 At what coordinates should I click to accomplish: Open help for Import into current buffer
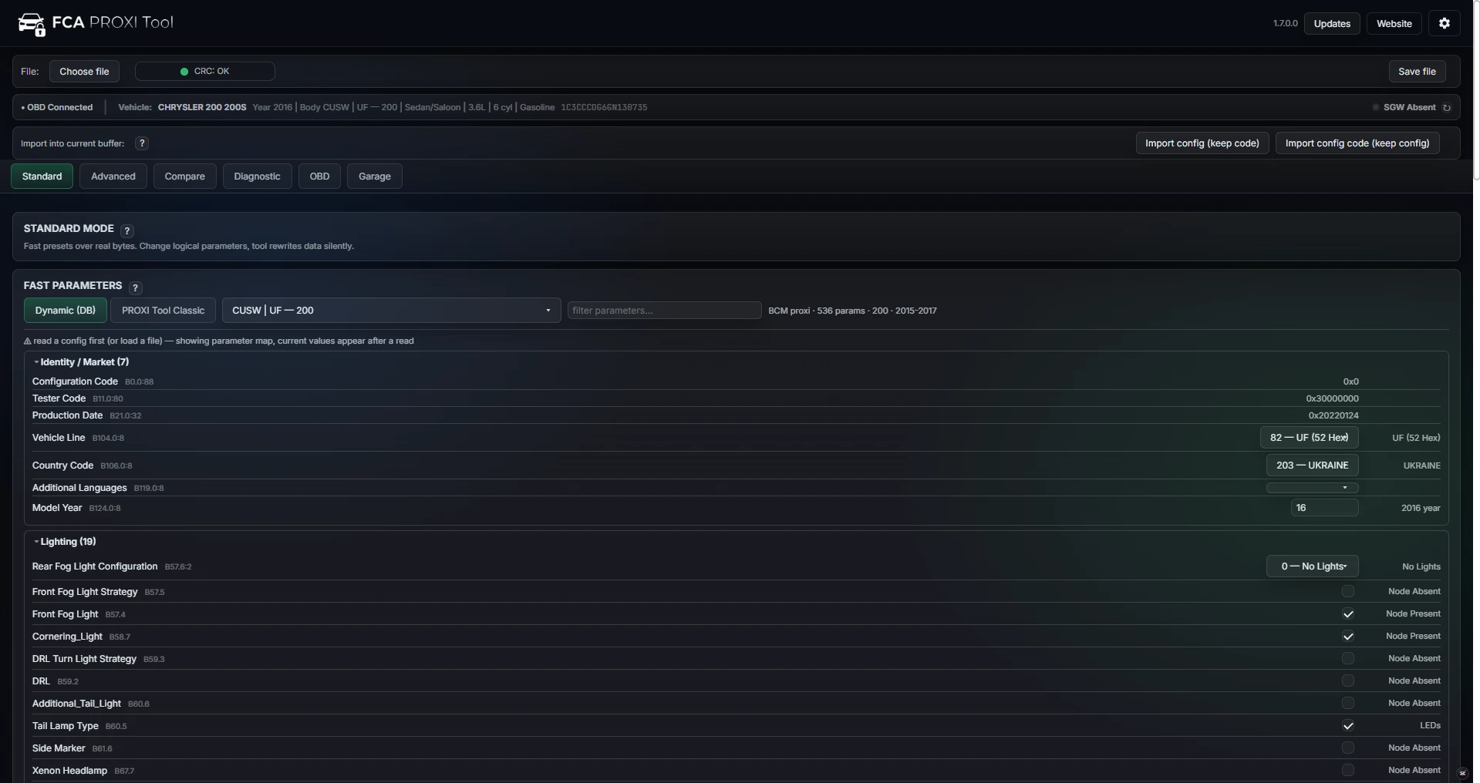[142, 143]
